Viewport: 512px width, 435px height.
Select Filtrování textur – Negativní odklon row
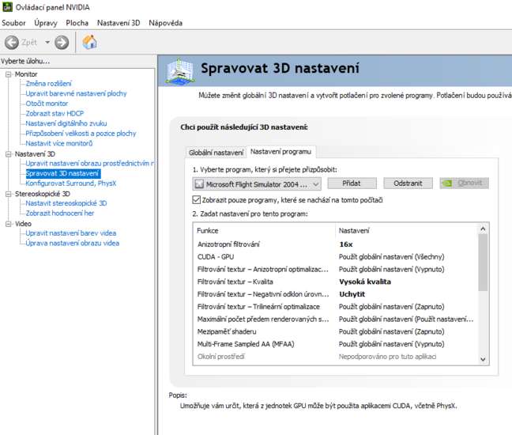(337, 294)
